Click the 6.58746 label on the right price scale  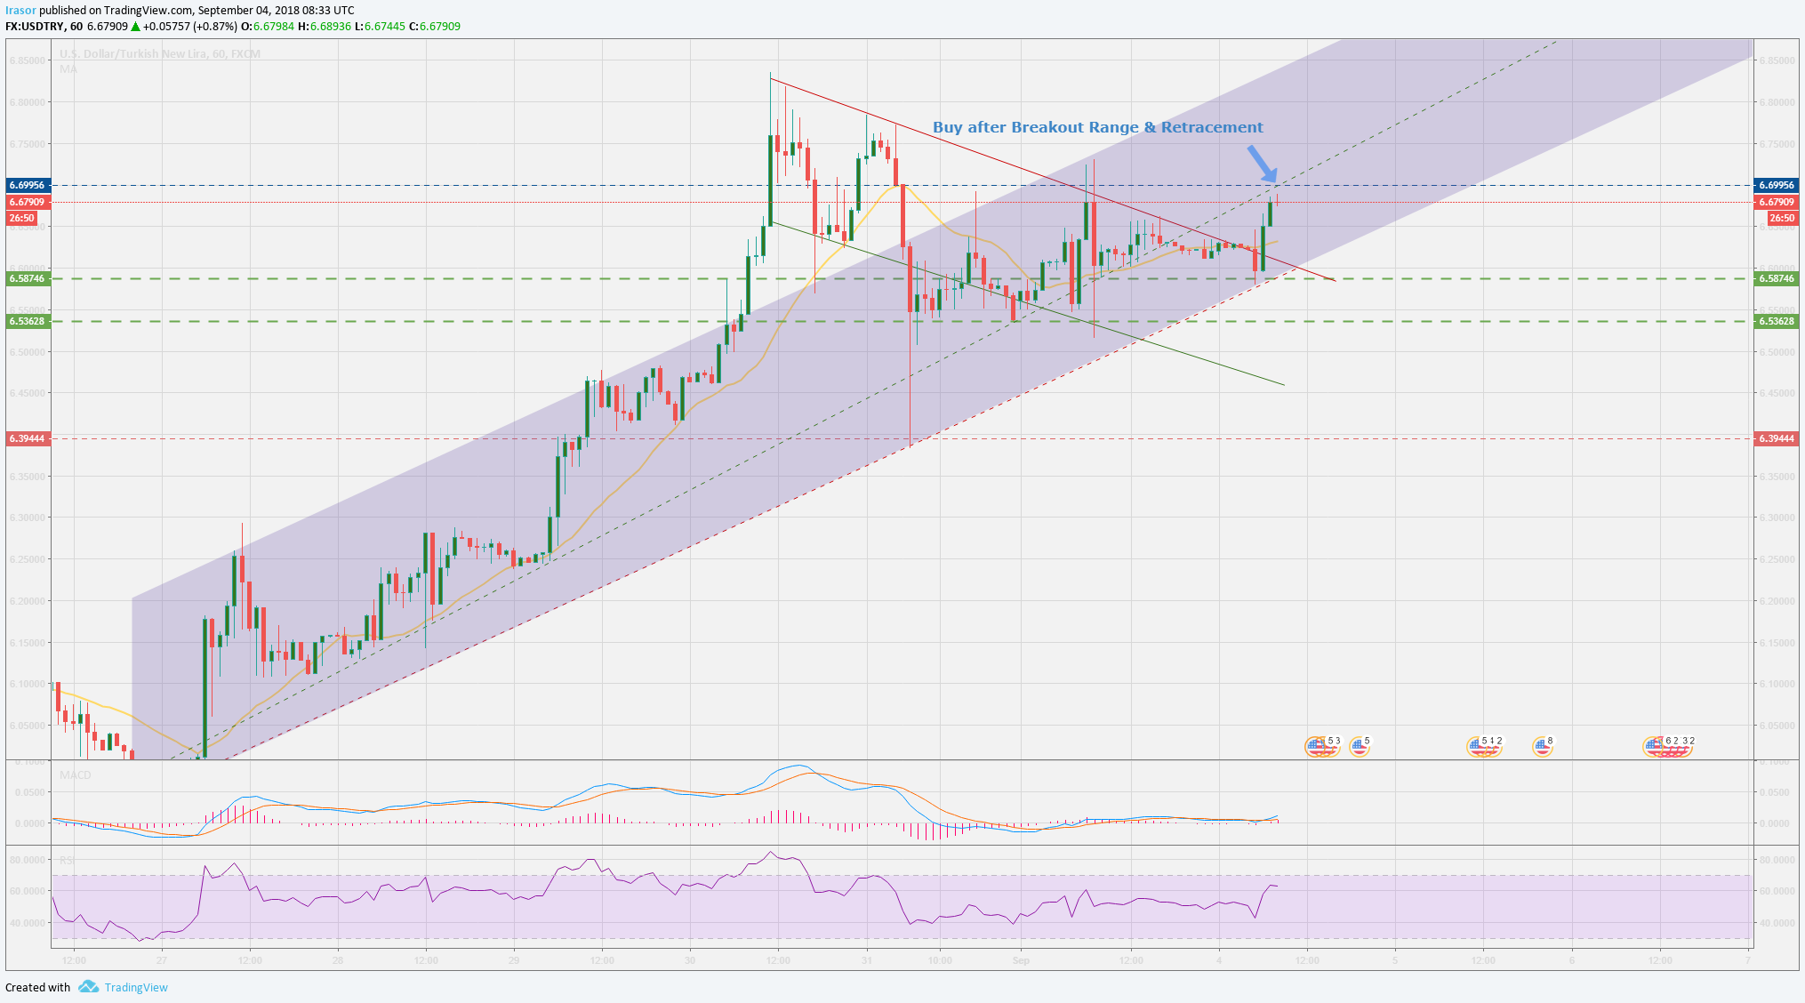pyautogui.click(x=1777, y=278)
